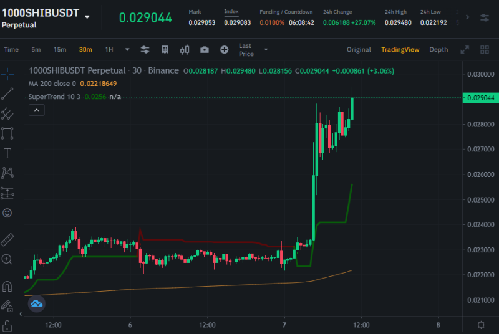Click the 12:00 label near day 7 on time axis

tap(361, 325)
